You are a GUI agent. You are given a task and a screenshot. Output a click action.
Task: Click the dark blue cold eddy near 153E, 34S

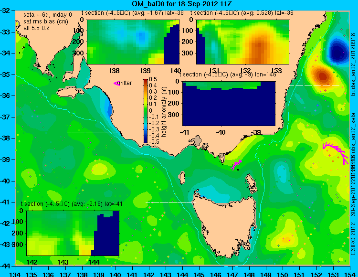tap(337, 53)
